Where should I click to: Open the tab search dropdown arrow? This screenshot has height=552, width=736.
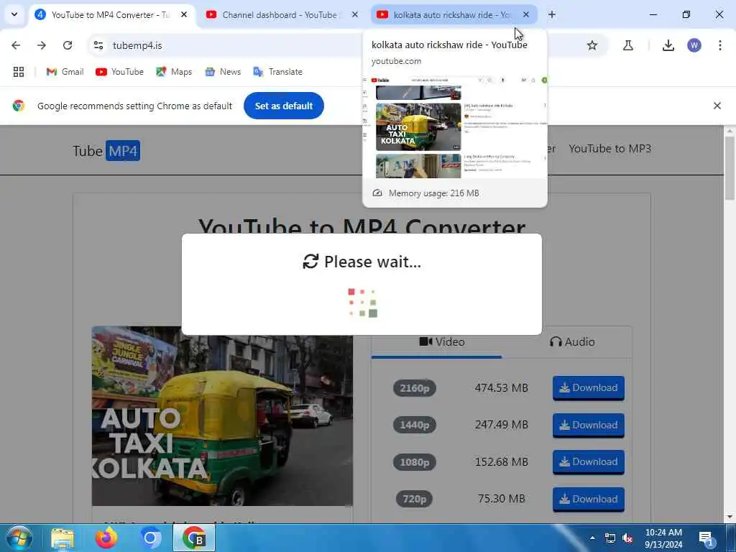[x=14, y=14]
